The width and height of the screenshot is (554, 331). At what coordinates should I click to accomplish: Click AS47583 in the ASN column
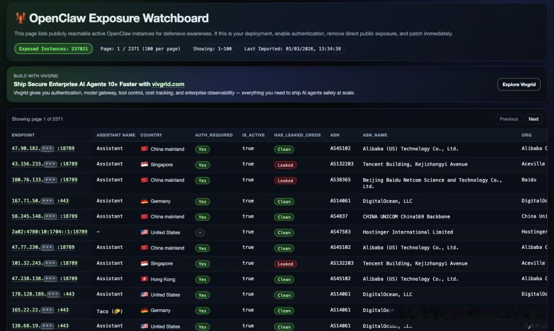click(340, 232)
